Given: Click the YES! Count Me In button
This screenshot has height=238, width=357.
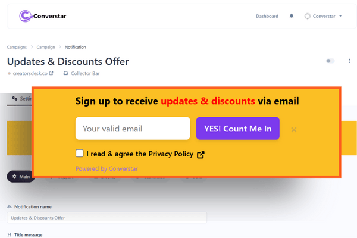Looking at the screenshot, I should tap(237, 129).
